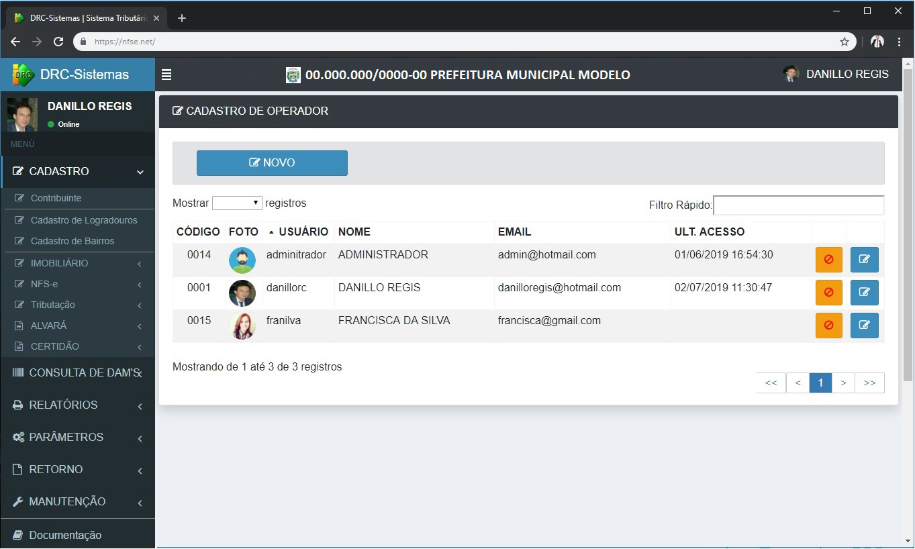915x549 pixels.
Task: Click the adminitrador avatar photo
Action: (x=242, y=260)
